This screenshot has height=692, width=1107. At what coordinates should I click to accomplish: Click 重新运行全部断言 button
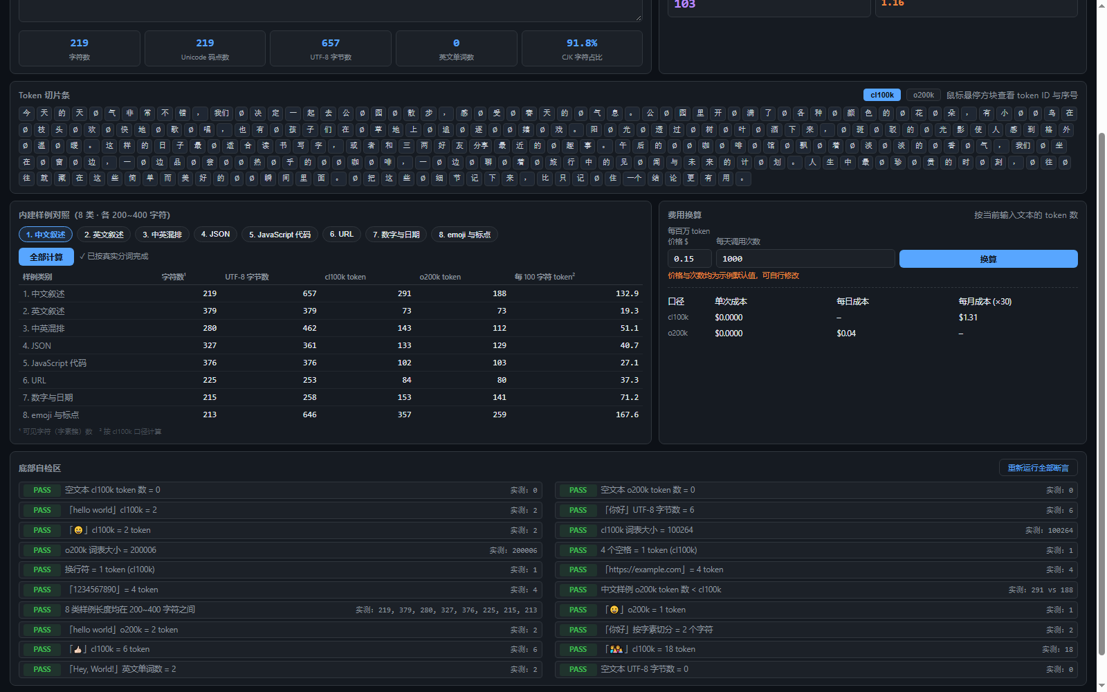[x=1038, y=468]
